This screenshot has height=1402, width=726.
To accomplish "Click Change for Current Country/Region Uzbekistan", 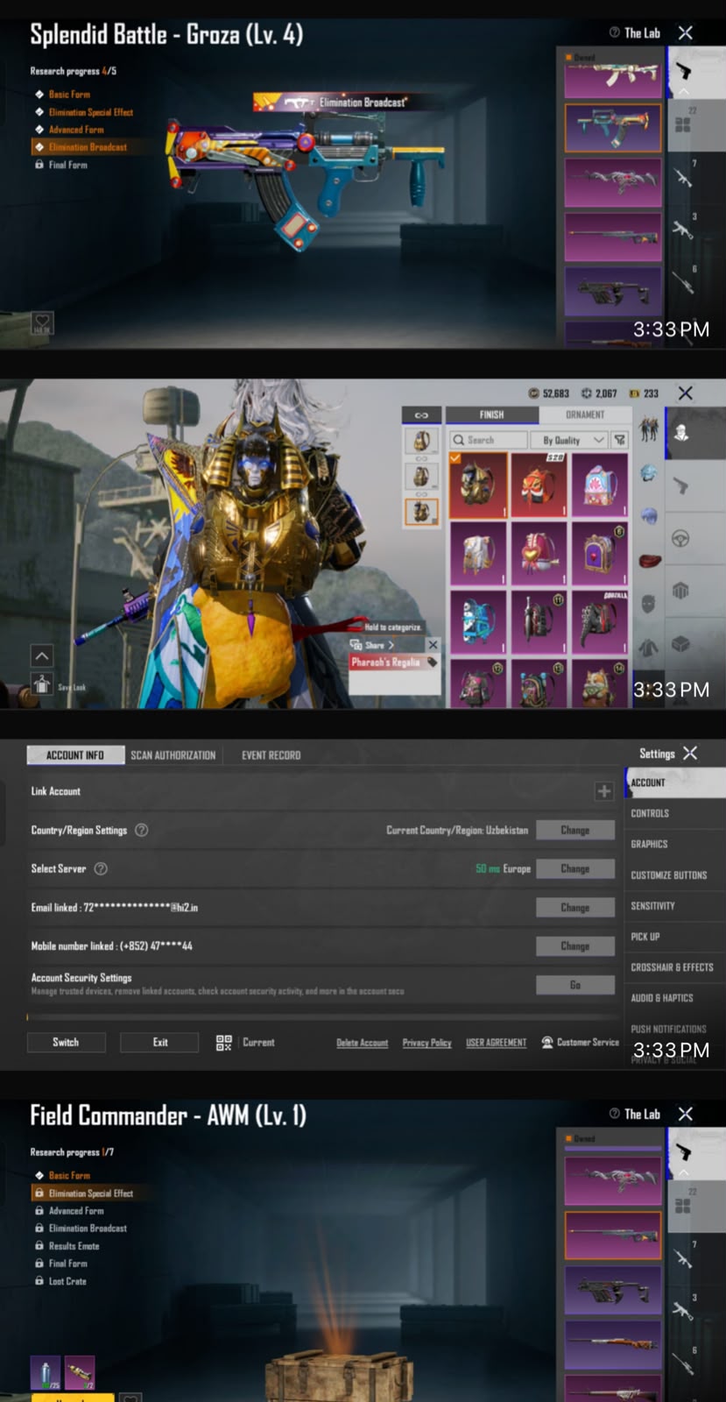I will tap(575, 830).
